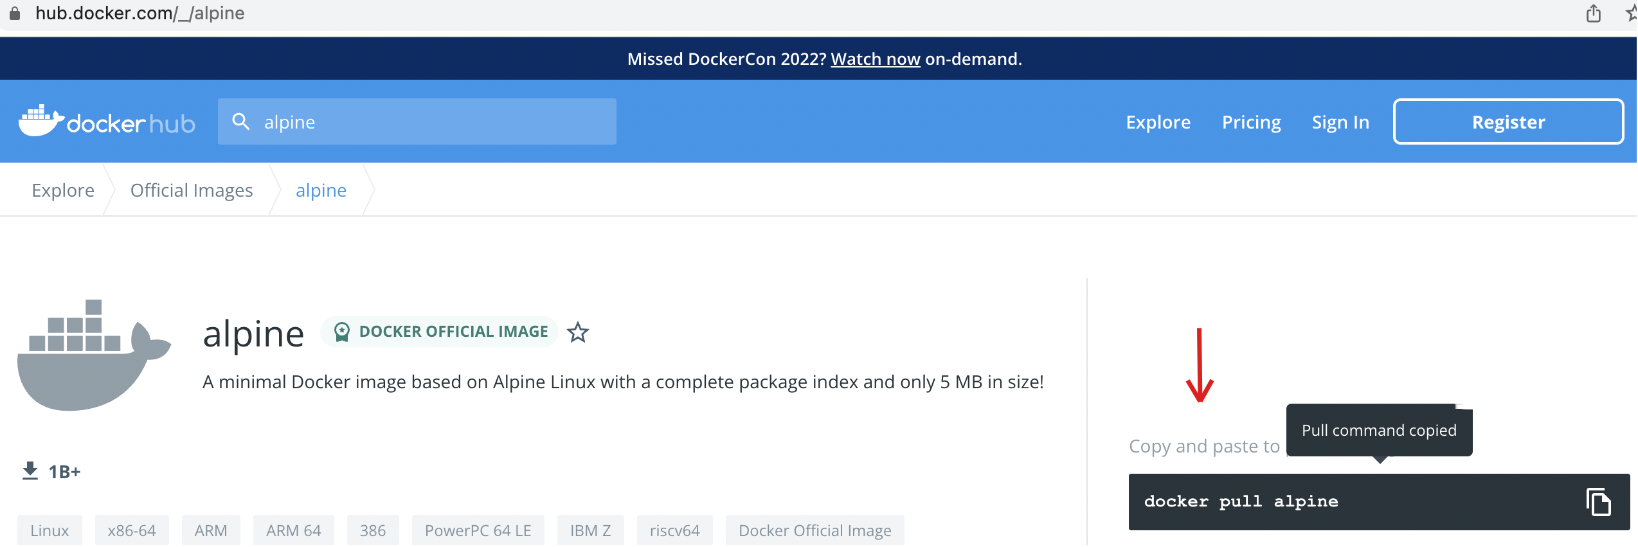Click the large alpine whale image logo
Viewport: 1638px width, 547px height.
[94, 355]
